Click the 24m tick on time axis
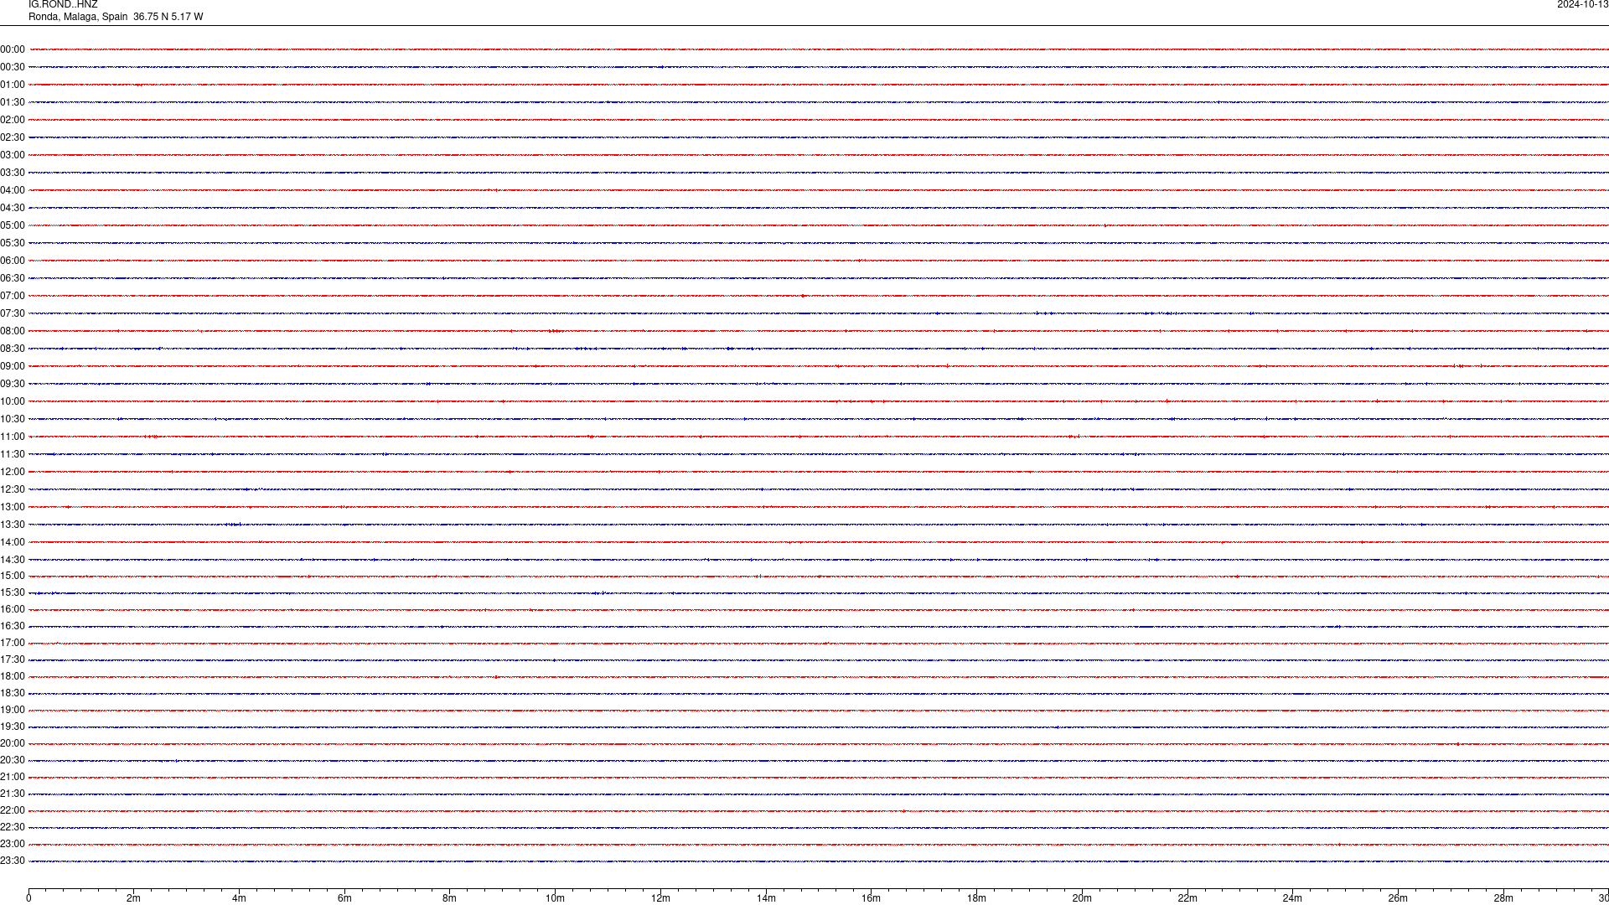This screenshot has height=905, width=1609. tap(1292, 898)
